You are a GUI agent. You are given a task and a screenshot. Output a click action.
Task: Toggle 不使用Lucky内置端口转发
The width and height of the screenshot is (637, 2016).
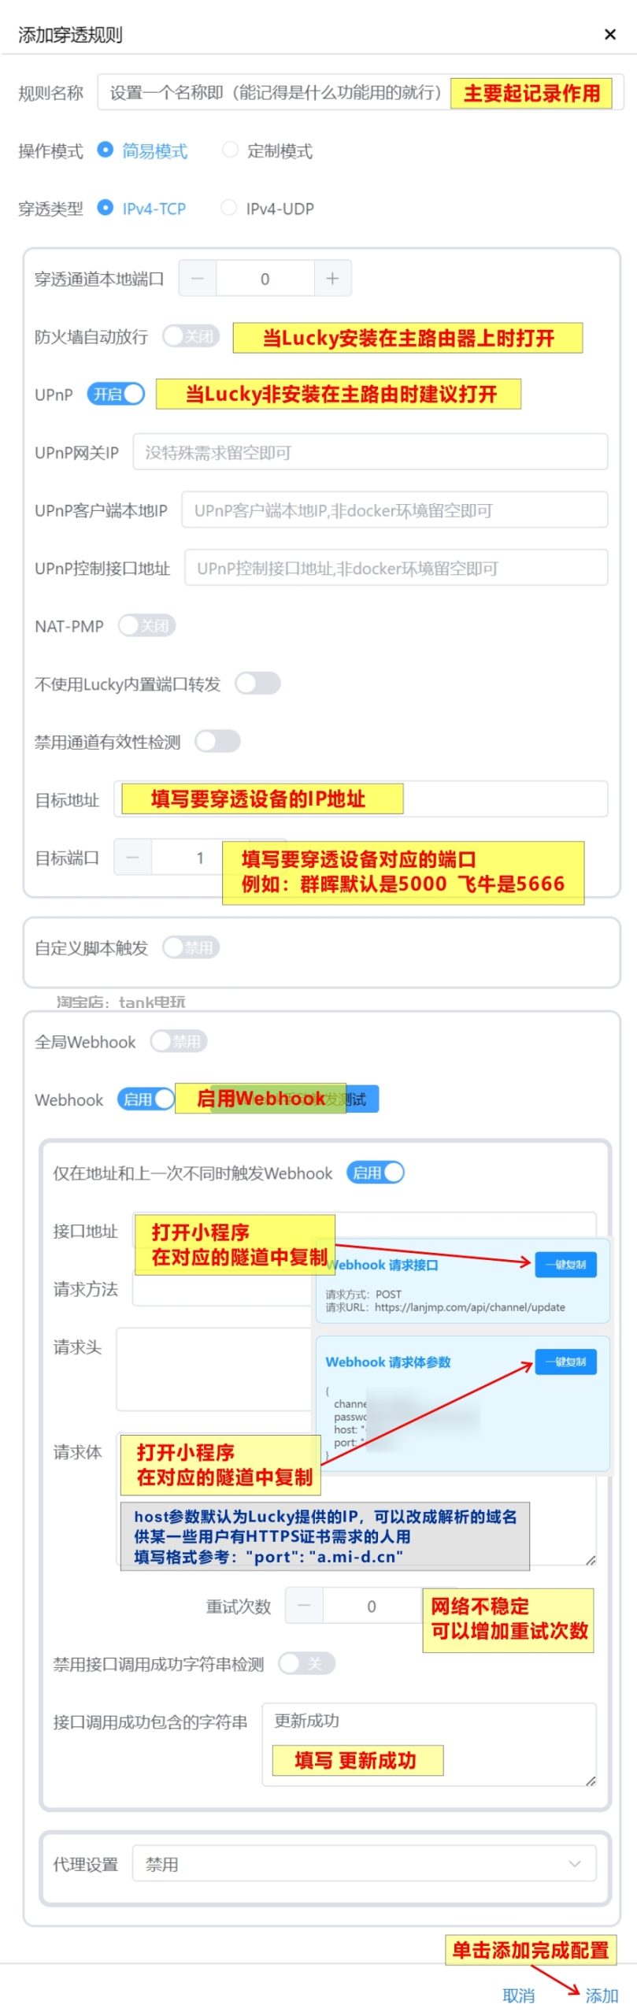pyautogui.click(x=257, y=683)
